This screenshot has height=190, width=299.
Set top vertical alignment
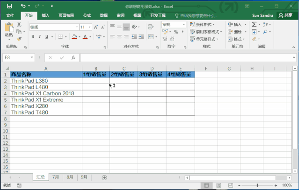112,27
